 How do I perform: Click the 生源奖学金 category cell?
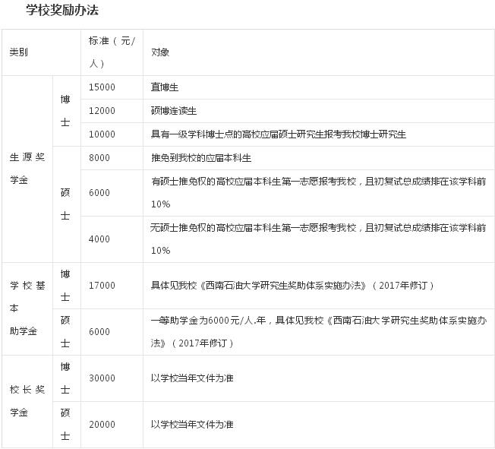(27, 169)
